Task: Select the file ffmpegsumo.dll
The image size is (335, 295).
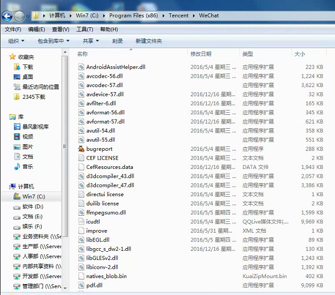Action: 106,213
